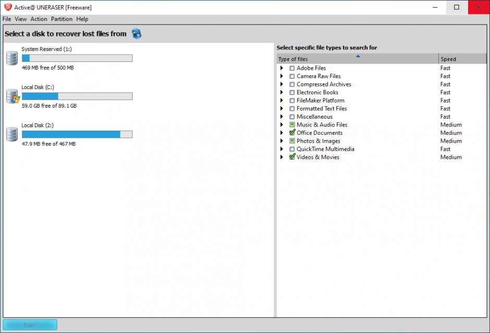Minimize the UNERASER window
Screen dimensions: 490x333
click(435, 7)
